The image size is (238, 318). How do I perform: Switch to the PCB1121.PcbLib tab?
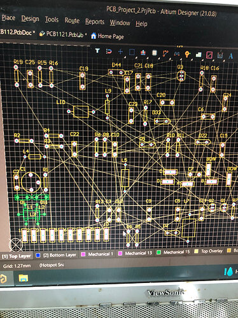63,34
